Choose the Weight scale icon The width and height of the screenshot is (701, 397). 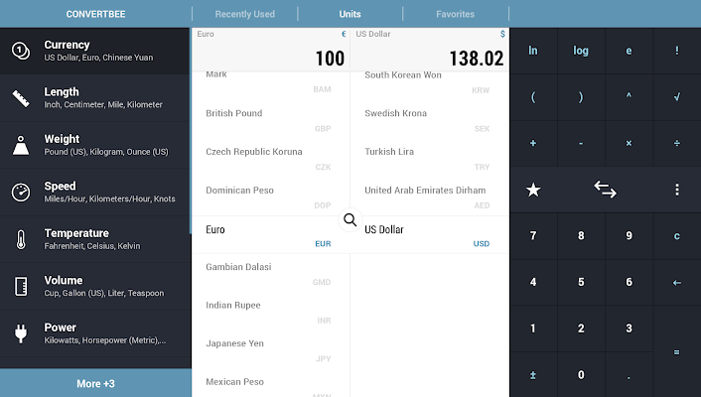[21, 145]
